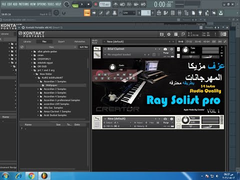Toggle Kontakt minimized view icon
The height and width of the screenshot is (180, 240).
click(x=183, y=34)
